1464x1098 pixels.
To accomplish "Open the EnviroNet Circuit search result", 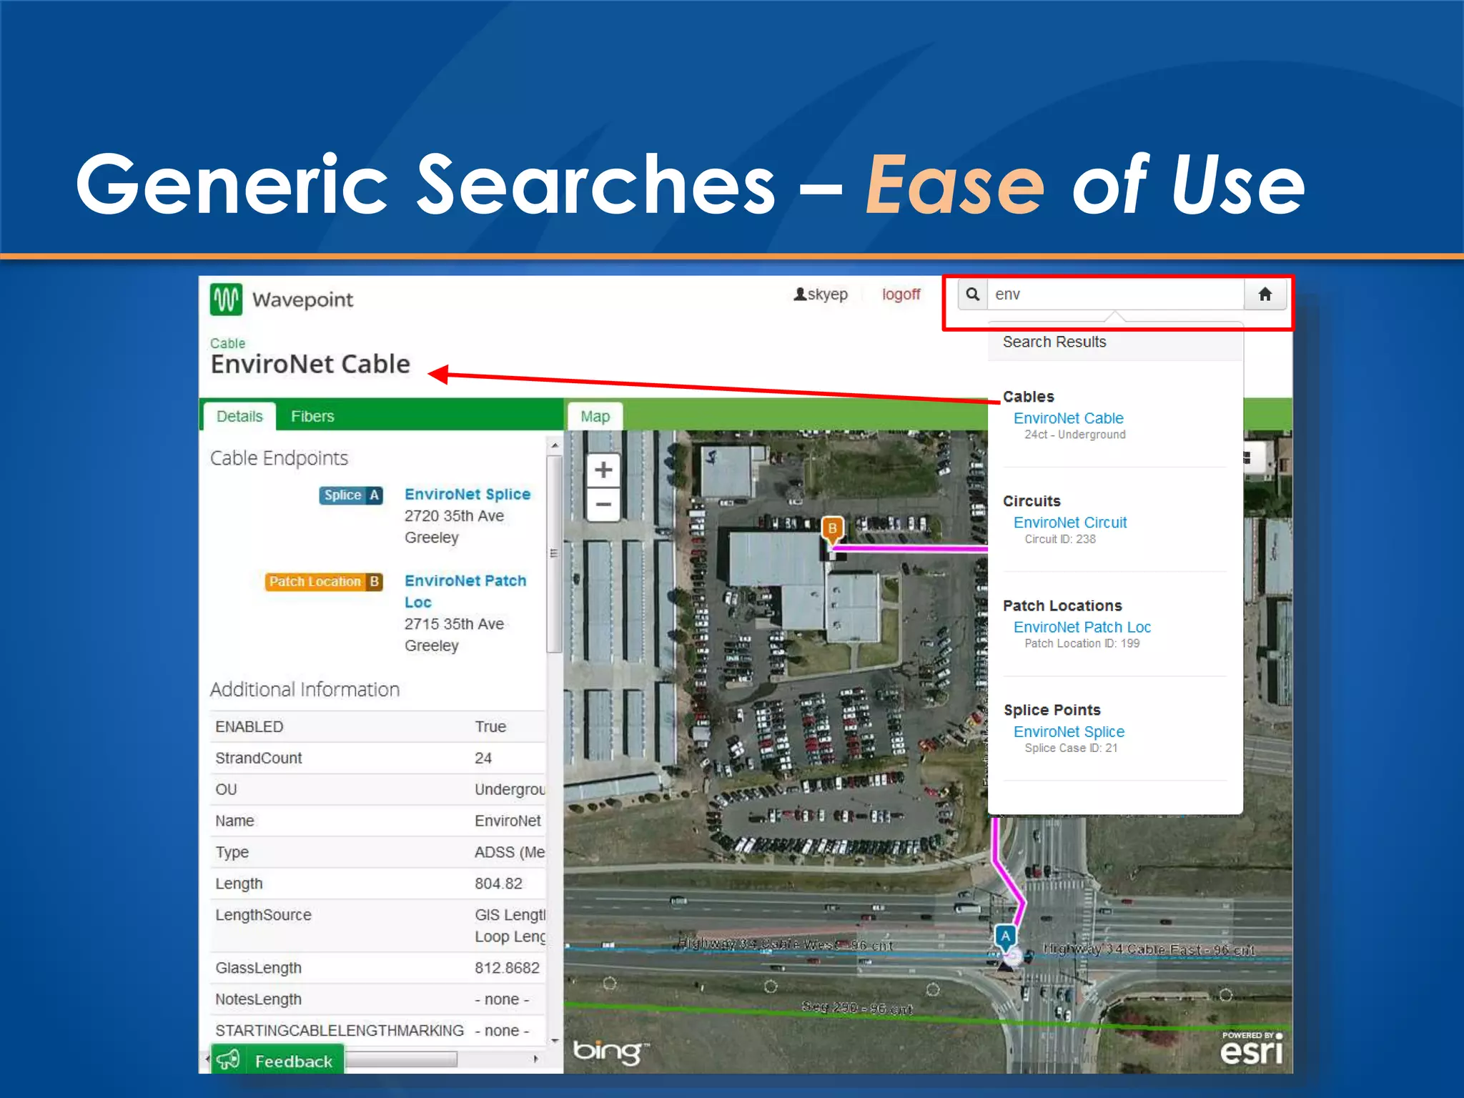I will [1070, 523].
